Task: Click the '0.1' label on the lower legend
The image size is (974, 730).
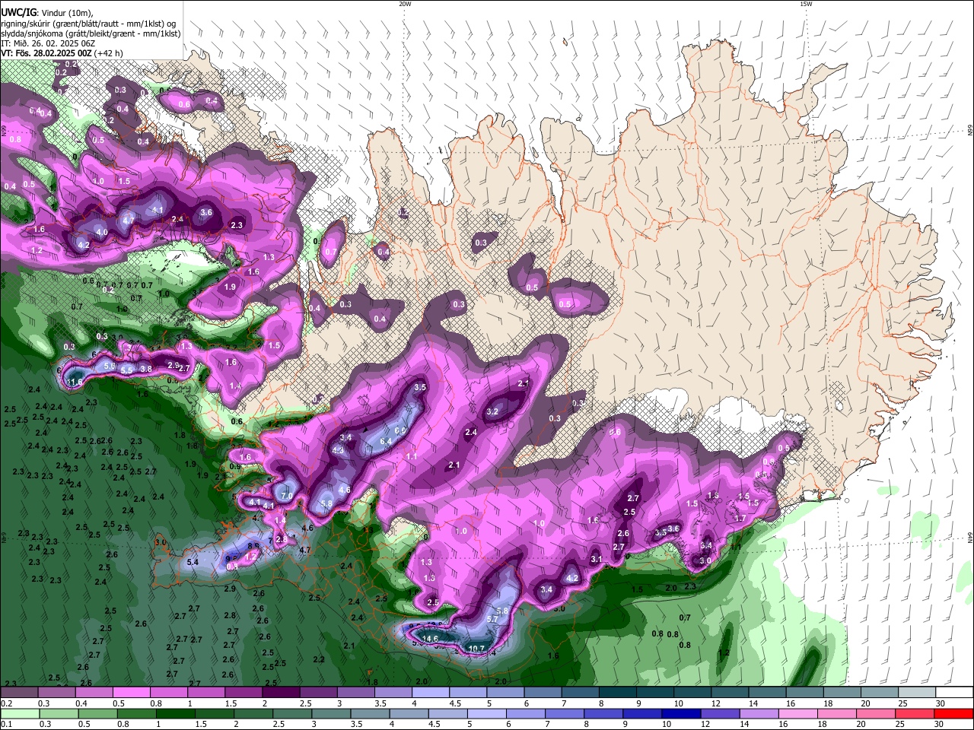Action: tap(5, 724)
